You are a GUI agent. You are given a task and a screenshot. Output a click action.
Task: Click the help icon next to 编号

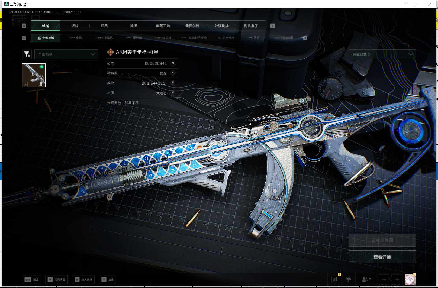pos(173,64)
